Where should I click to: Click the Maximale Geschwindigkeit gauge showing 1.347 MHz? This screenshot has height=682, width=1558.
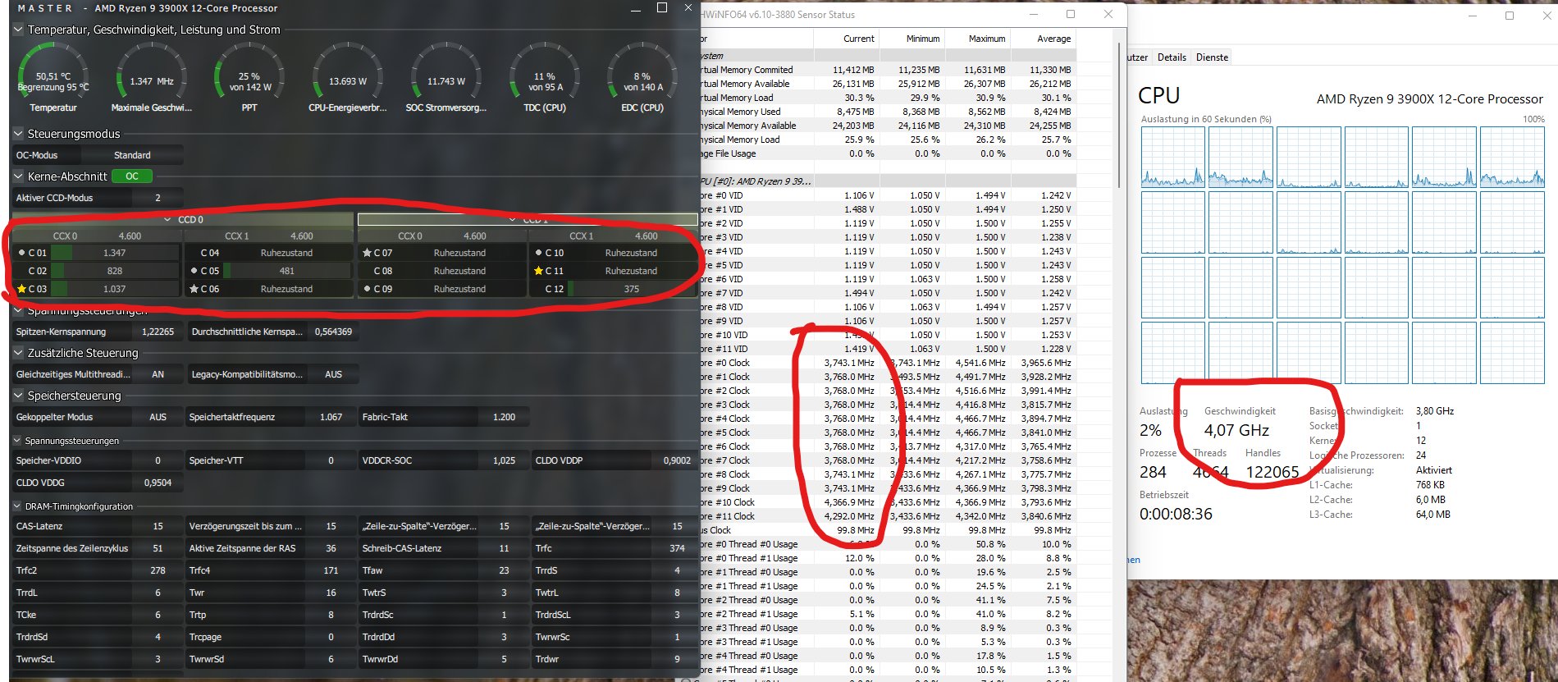tap(152, 78)
